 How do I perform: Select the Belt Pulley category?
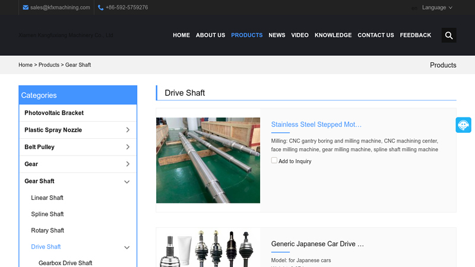pos(39,147)
